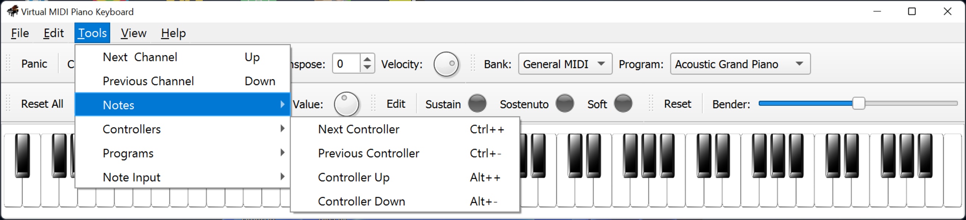Open the Program dropdown Acoustic Grand Piano
The width and height of the screenshot is (966, 220).
tap(740, 64)
